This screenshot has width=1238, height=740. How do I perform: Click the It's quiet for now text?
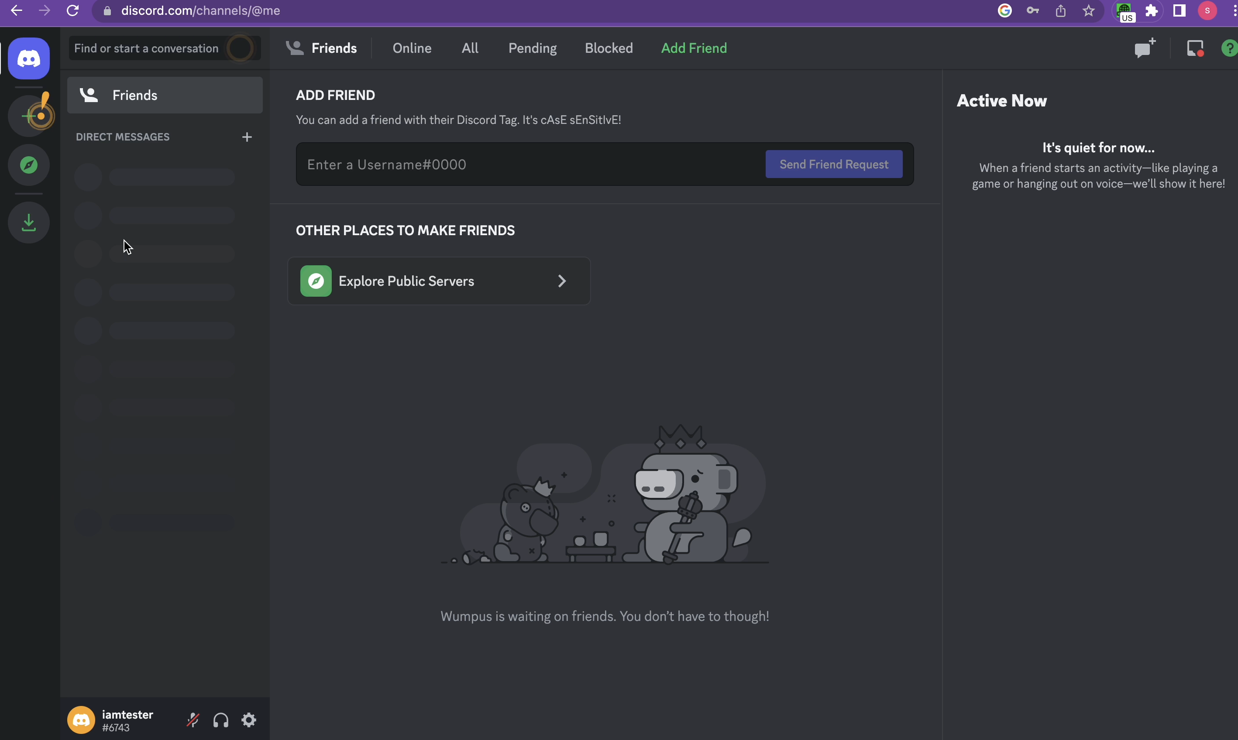point(1098,147)
